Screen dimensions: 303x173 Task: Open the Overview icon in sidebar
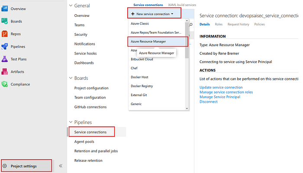click(5, 9)
